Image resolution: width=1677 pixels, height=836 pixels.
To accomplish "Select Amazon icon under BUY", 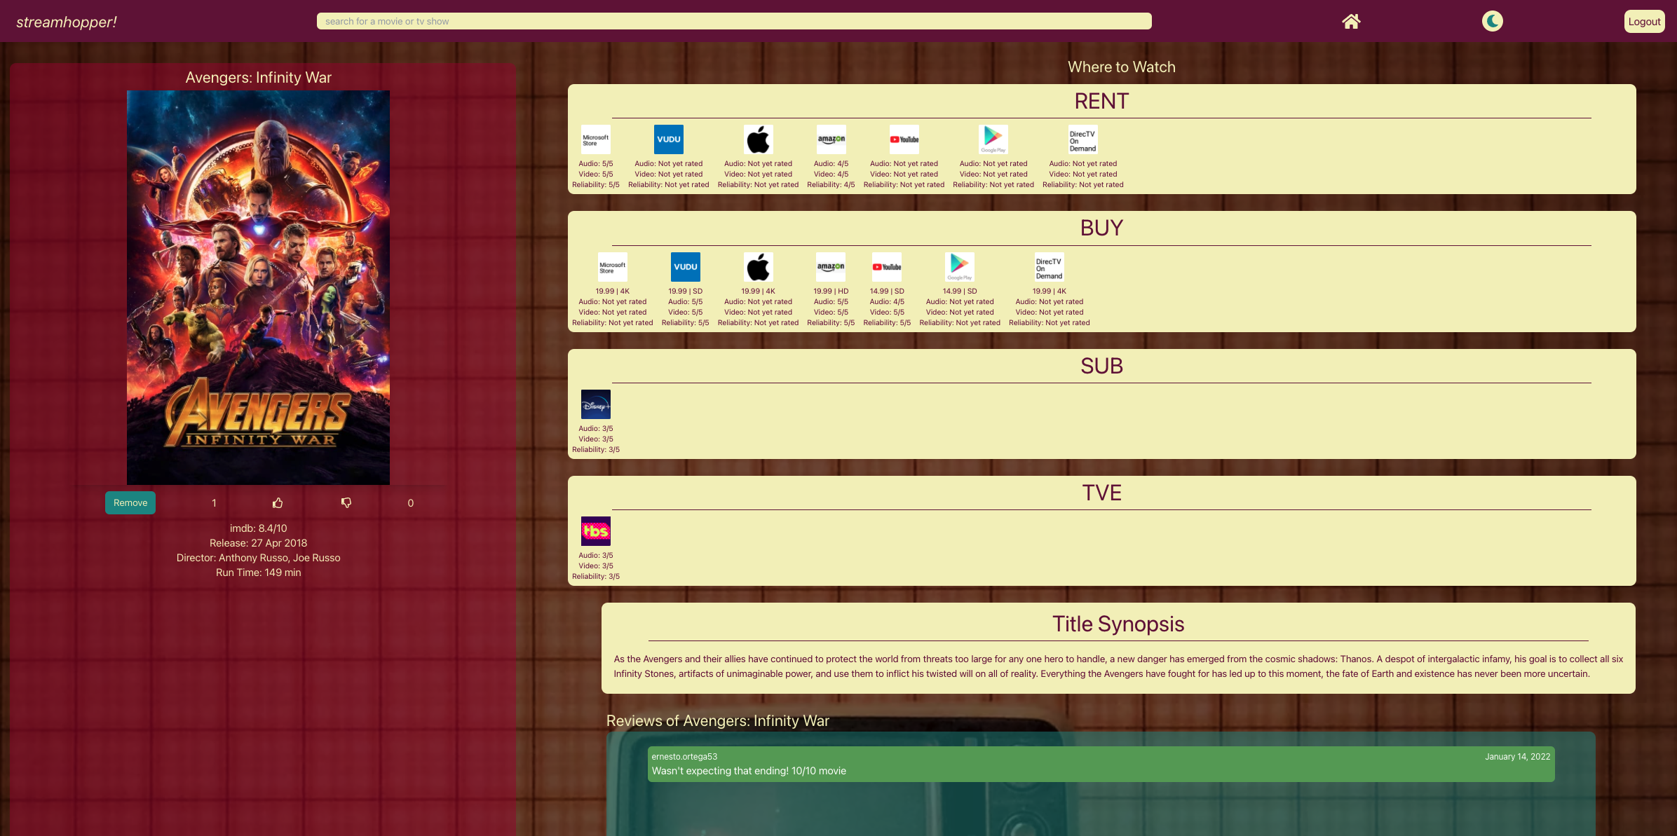I will click(831, 267).
